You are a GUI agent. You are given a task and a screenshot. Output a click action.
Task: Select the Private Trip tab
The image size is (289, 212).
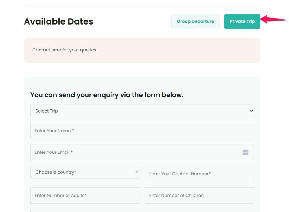[242, 21]
